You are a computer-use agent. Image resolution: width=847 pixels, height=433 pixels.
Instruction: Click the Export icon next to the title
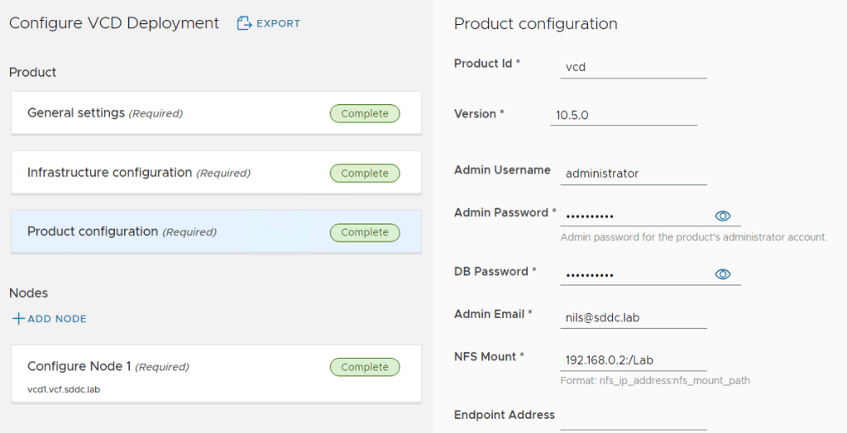tap(244, 23)
